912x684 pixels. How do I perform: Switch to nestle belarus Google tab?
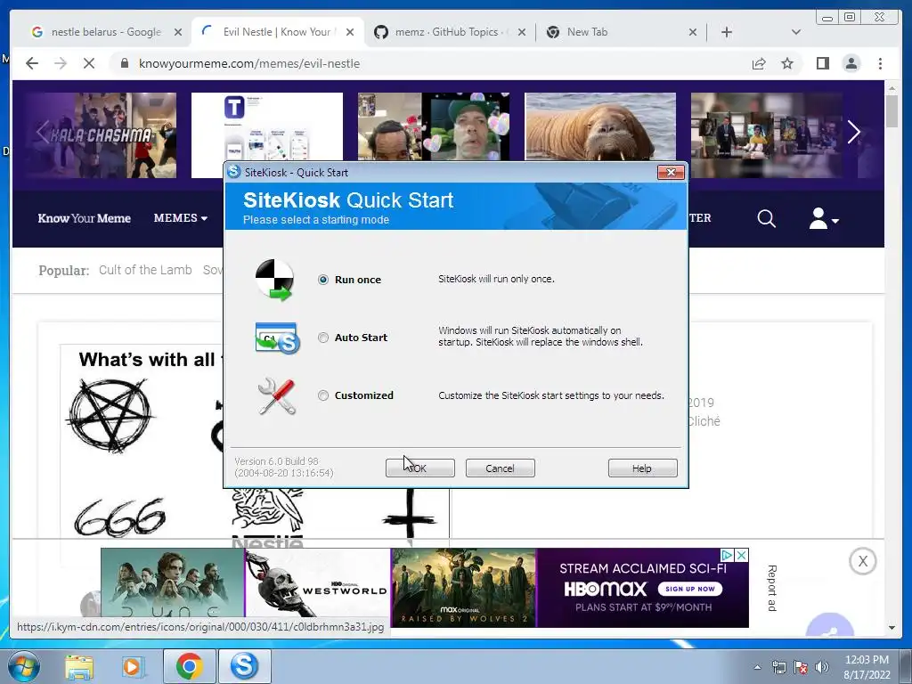(106, 32)
